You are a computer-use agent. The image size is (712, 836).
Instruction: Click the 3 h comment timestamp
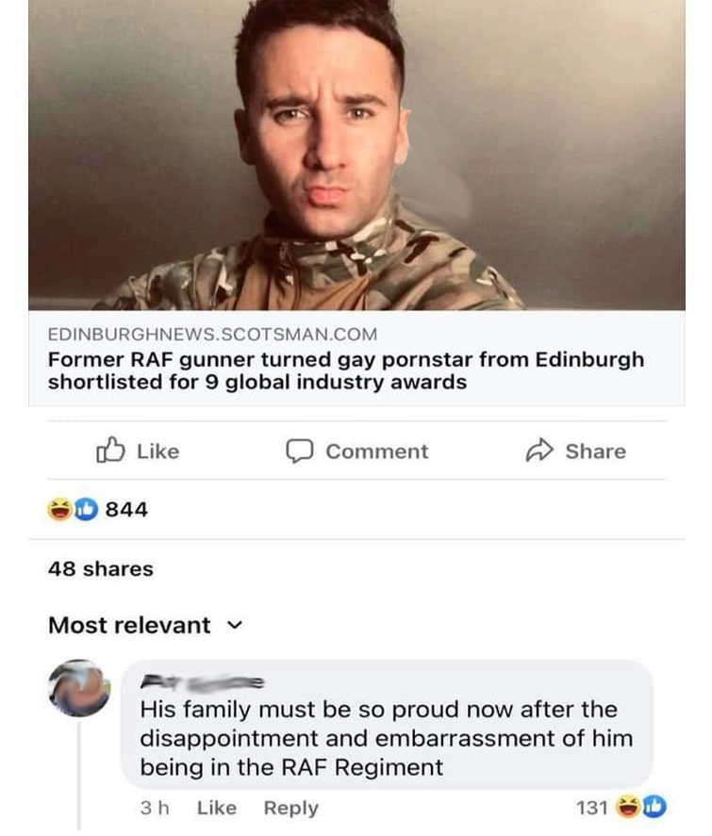click(x=154, y=808)
